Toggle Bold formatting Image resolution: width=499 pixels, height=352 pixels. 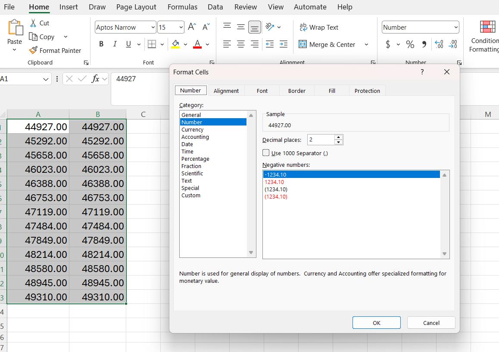click(x=101, y=44)
